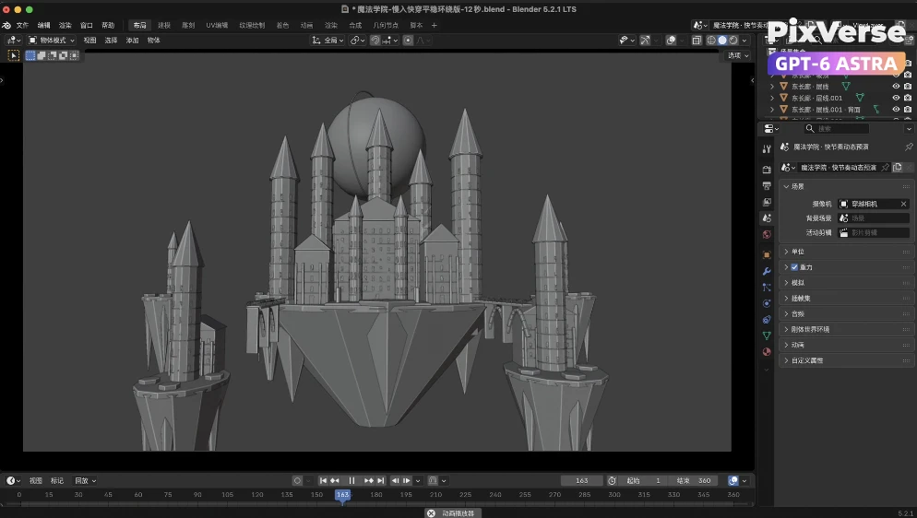
Task: Open the snapping options dropdown
Action: tap(390, 41)
